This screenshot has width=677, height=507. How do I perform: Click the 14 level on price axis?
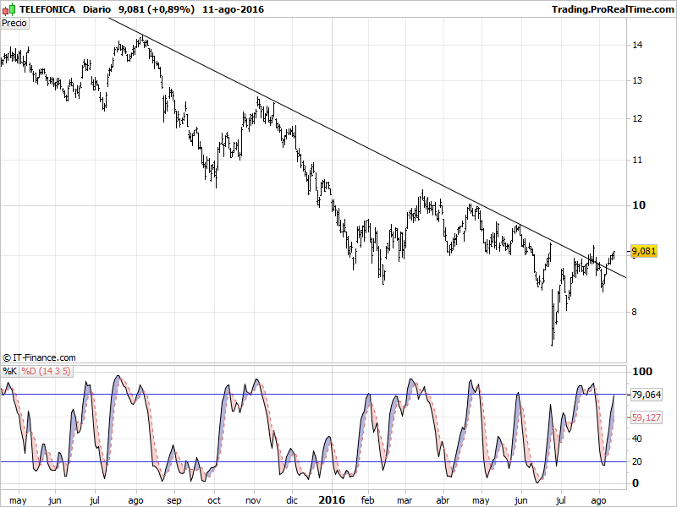click(x=637, y=45)
